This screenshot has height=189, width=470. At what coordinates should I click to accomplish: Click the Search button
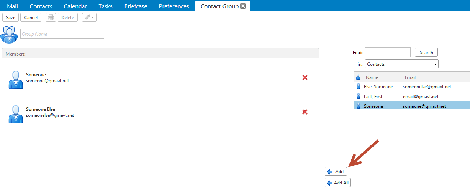[x=426, y=52]
